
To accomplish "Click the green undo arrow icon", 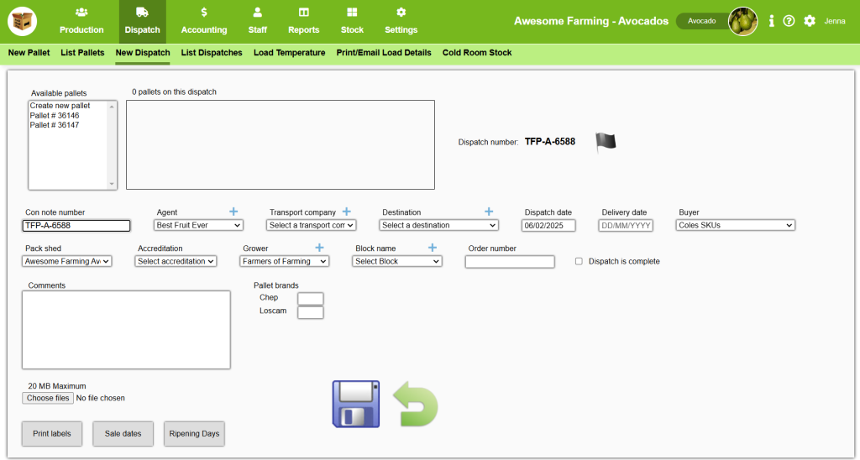I will pos(416,405).
